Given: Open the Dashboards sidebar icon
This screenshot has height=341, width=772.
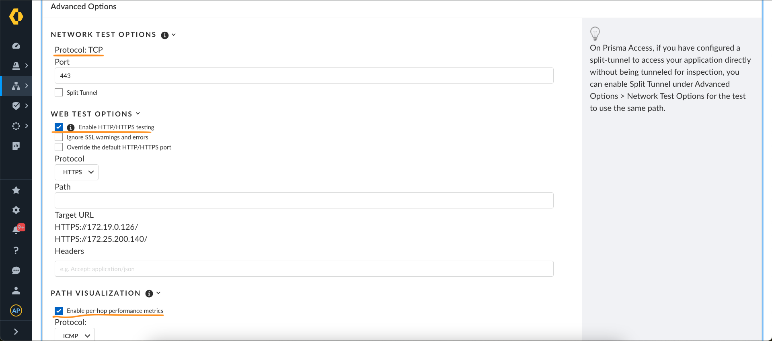Looking at the screenshot, I should click(16, 45).
